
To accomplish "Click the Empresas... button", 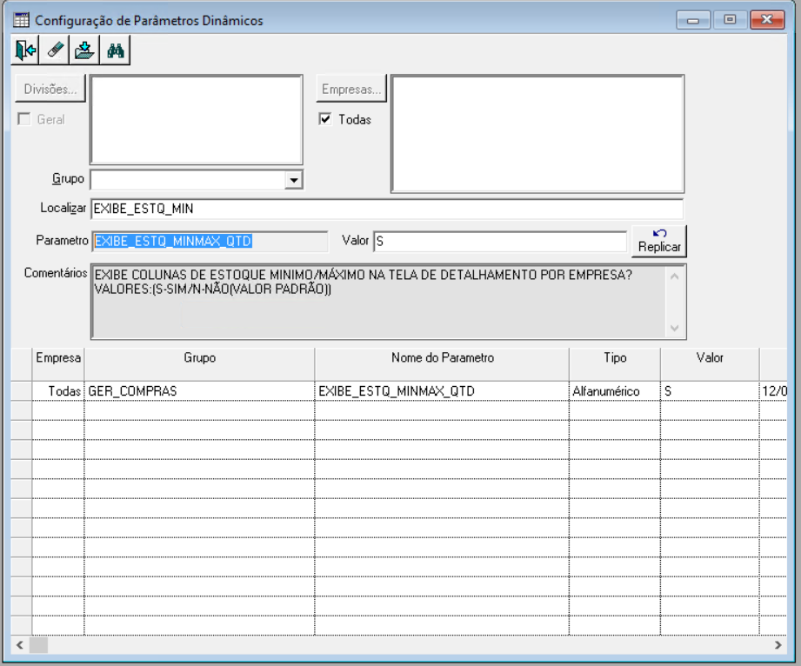I will click(351, 89).
